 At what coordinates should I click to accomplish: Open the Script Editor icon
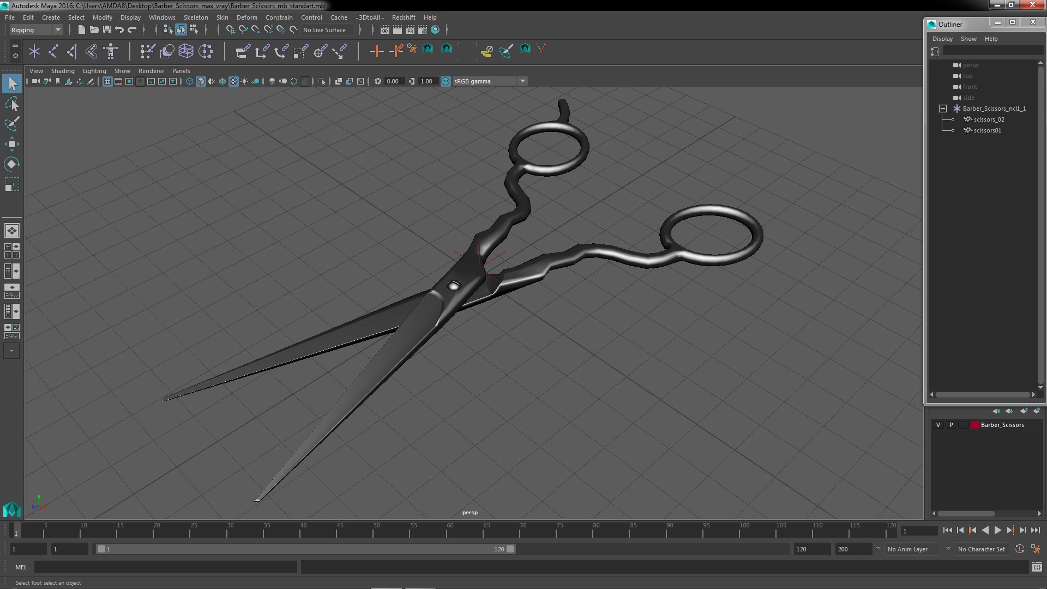point(1037,567)
